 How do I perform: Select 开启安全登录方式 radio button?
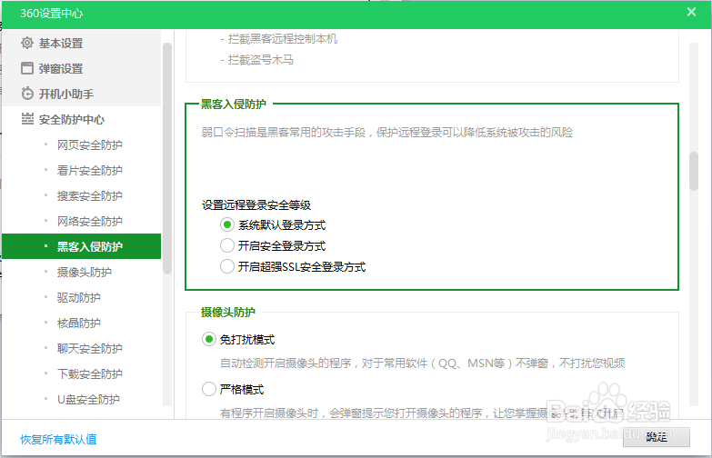(x=227, y=245)
